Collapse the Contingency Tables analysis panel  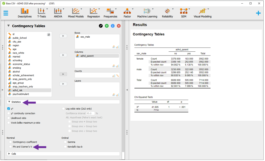click(9, 26)
